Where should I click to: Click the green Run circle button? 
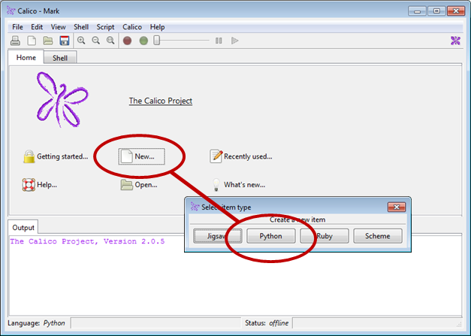coord(143,41)
